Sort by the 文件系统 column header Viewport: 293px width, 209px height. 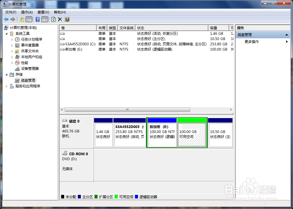click(127, 28)
